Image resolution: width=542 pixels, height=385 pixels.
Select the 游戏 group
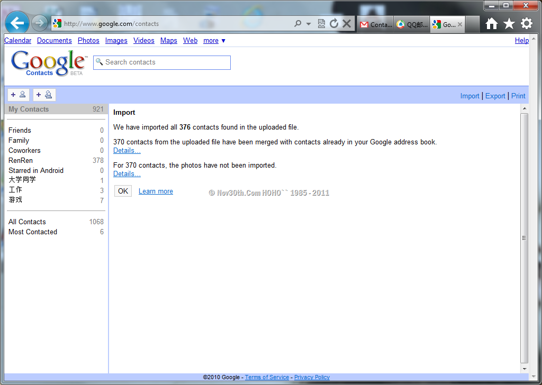(x=56, y=200)
